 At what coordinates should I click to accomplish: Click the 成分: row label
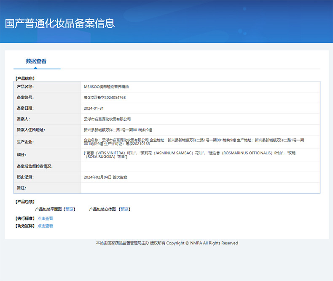(21, 155)
